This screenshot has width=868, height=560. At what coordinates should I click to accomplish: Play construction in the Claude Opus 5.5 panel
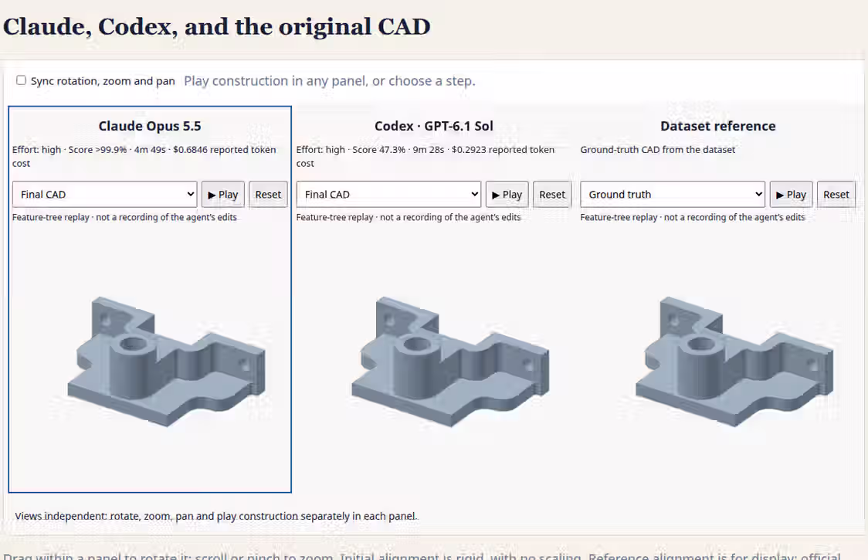222,195
